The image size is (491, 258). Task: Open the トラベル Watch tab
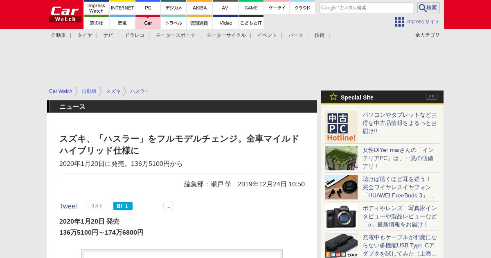174,22
